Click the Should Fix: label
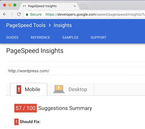This screenshot has width=145, height=129. pos(30,122)
